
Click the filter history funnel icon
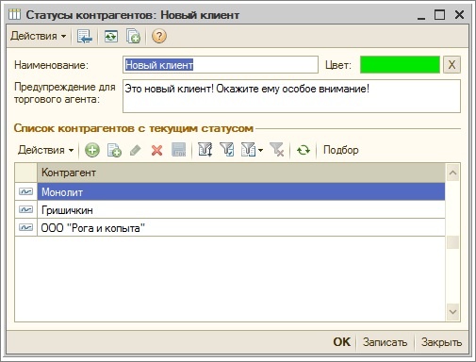coord(248,150)
